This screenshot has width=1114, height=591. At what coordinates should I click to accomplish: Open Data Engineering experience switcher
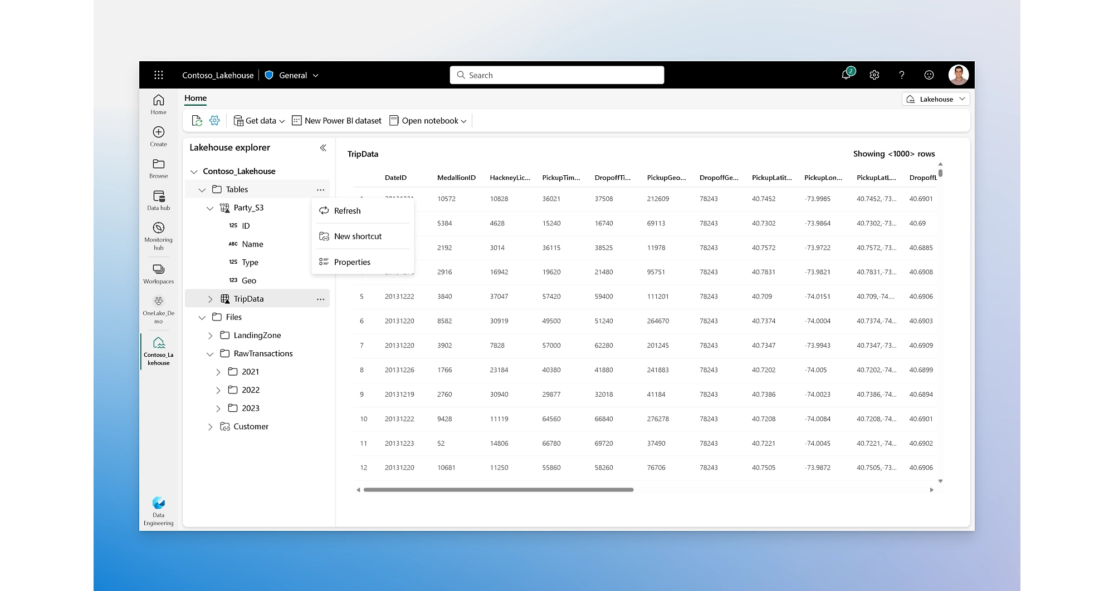(159, 511)
